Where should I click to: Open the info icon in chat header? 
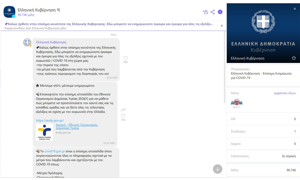click(220, 12)
